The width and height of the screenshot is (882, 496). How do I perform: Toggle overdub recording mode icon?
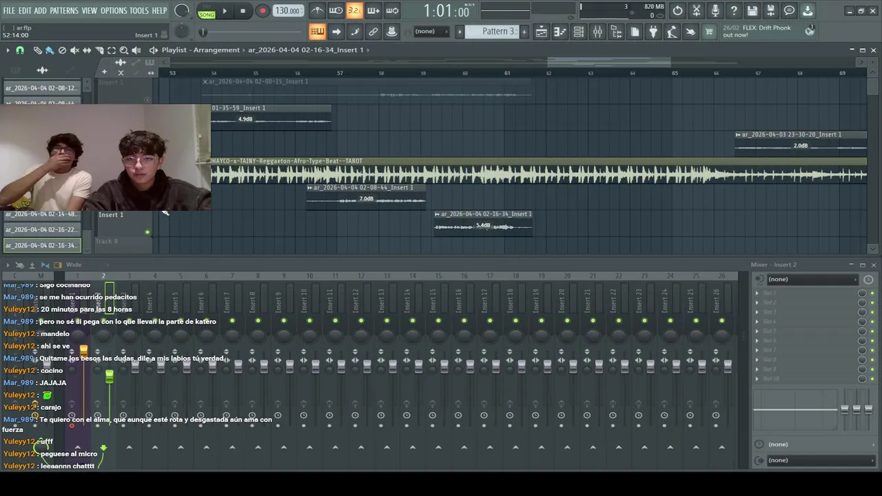(x=373, y=10)
